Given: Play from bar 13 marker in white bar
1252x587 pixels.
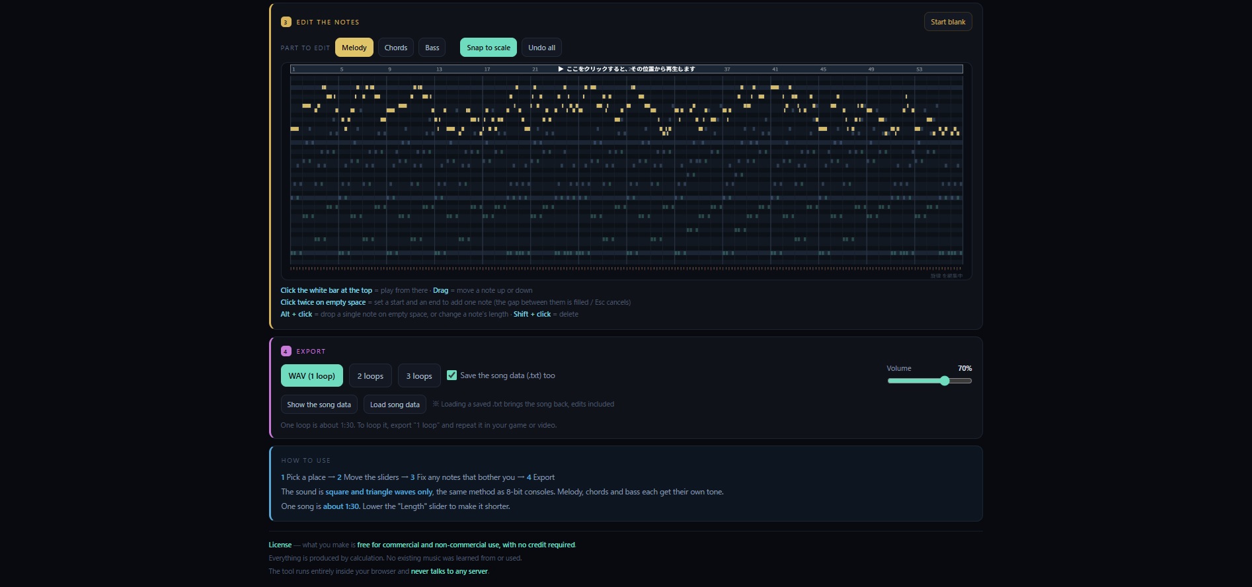Looking at the screenshot, I should tap(439, 69).
